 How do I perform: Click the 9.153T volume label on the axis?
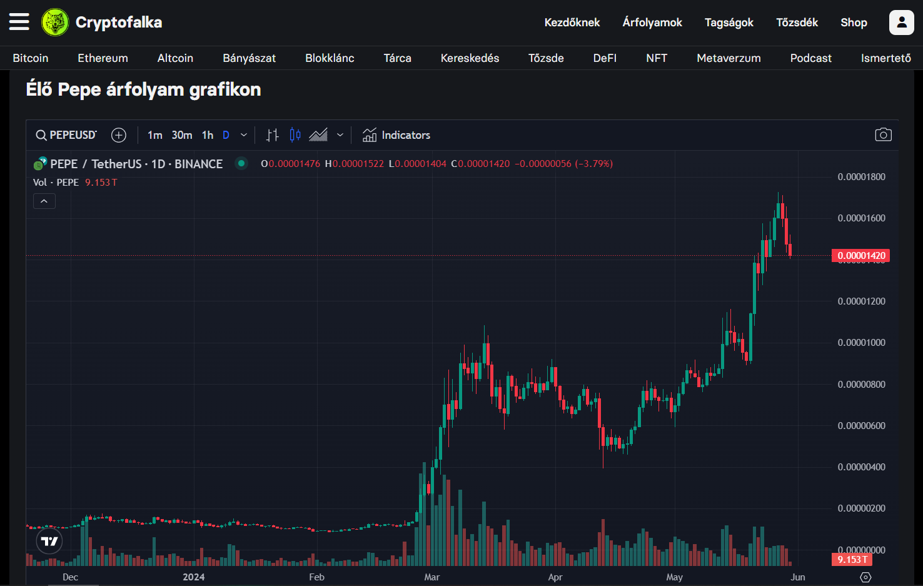point(852,560)
